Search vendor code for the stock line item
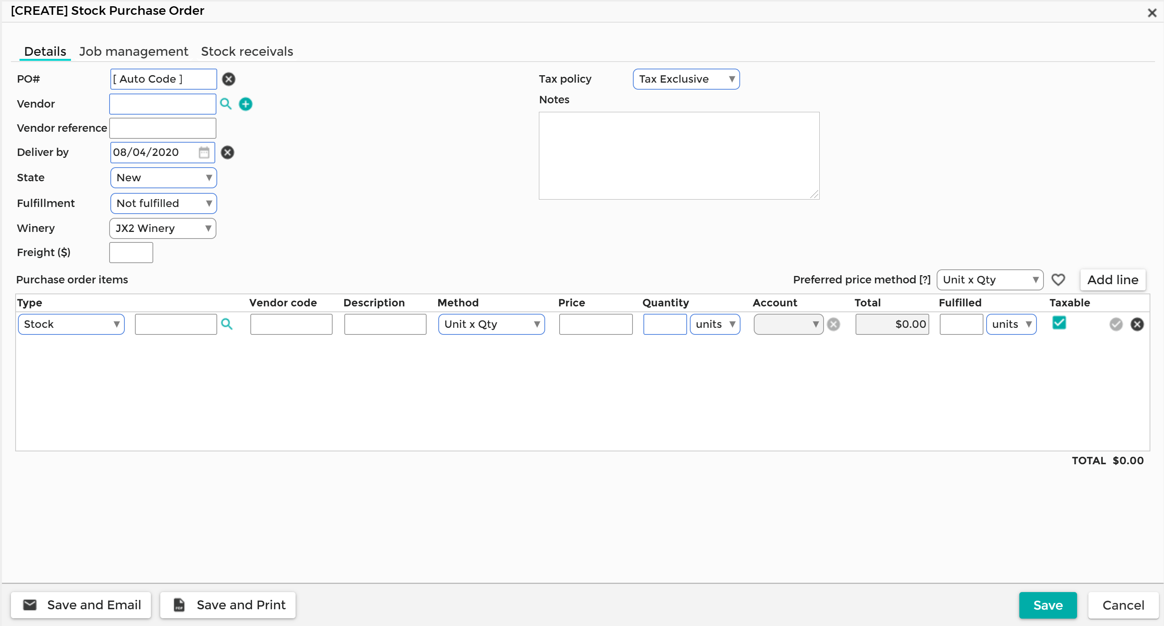Image resolution: width=1164 pixels, height=626 pixels. [227, 324]
